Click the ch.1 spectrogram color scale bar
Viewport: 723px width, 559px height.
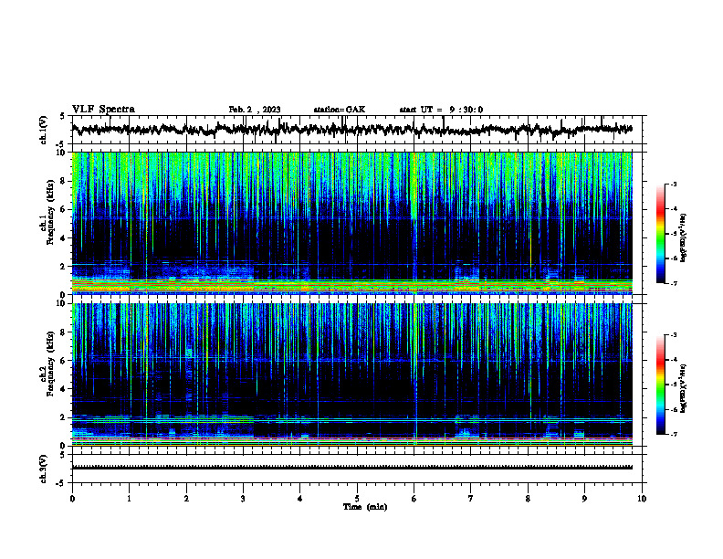click(x=660, y=234)
